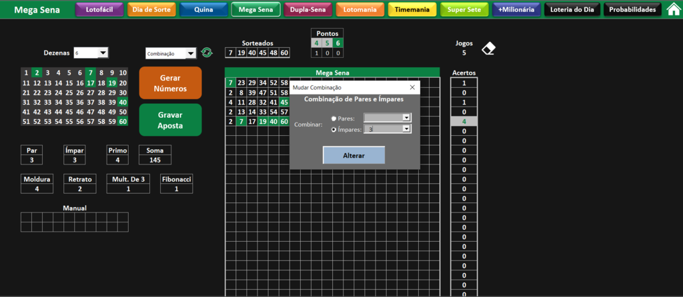Close the Mudar Combinação dialog
This screenshot has height=297, width=683.
[412, 87]
